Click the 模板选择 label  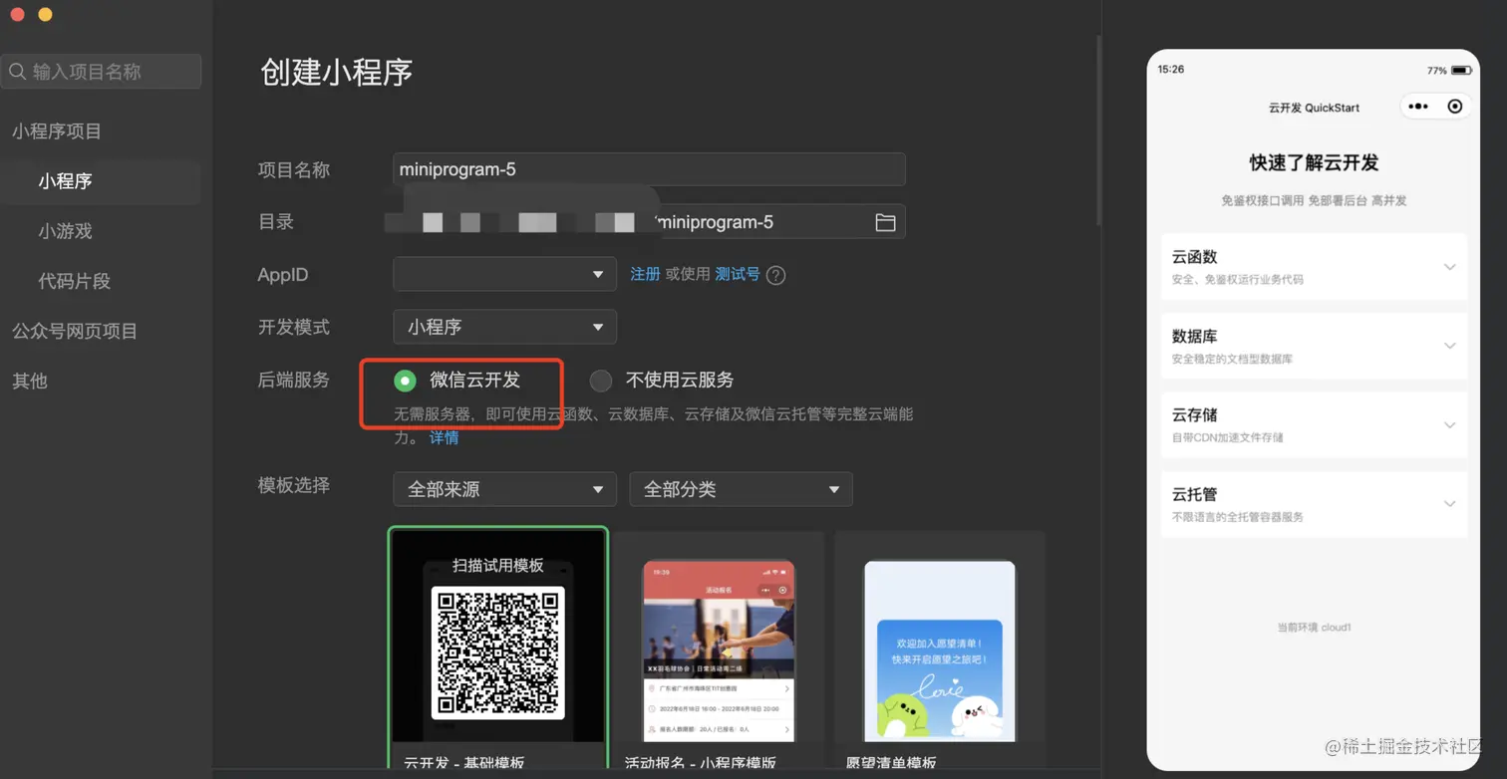click(294, 485)
